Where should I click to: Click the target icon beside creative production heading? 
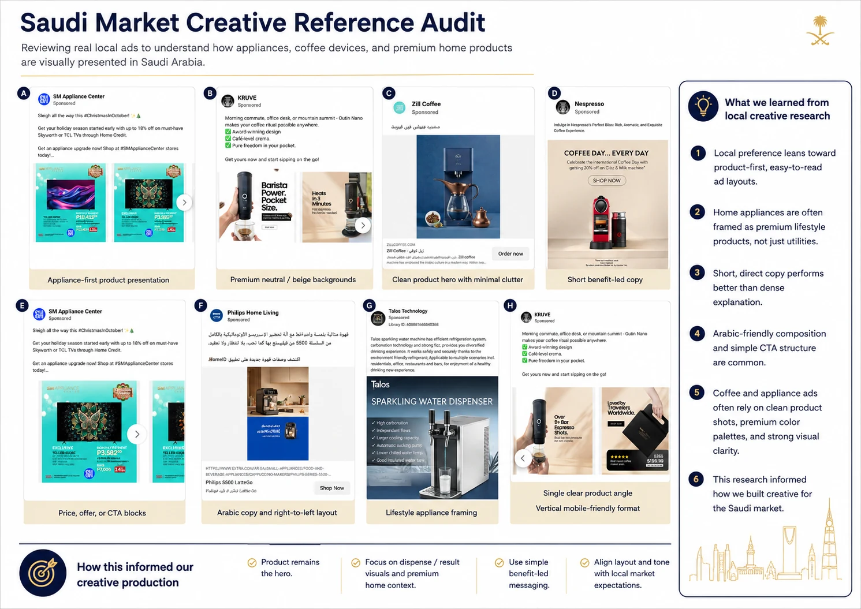click(x=43, y=573)
